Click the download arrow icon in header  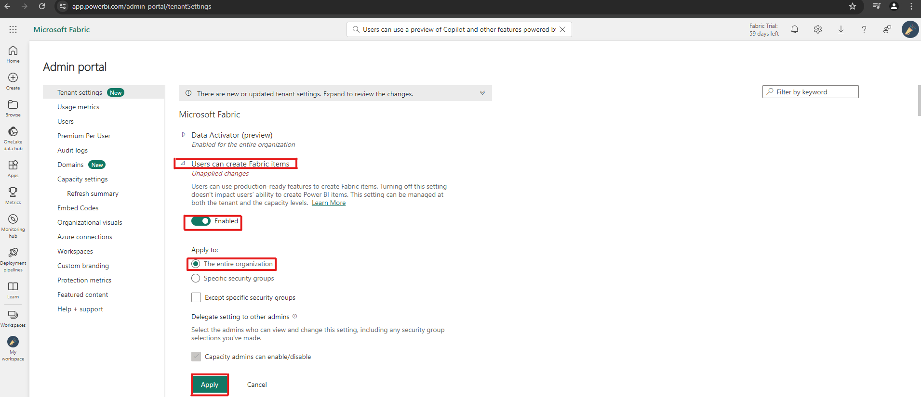841,29
